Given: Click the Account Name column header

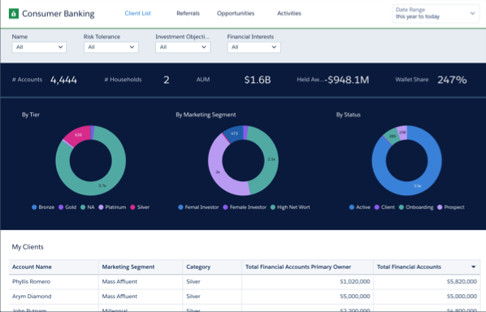Looking at the screenshot, I should point(54,266).
